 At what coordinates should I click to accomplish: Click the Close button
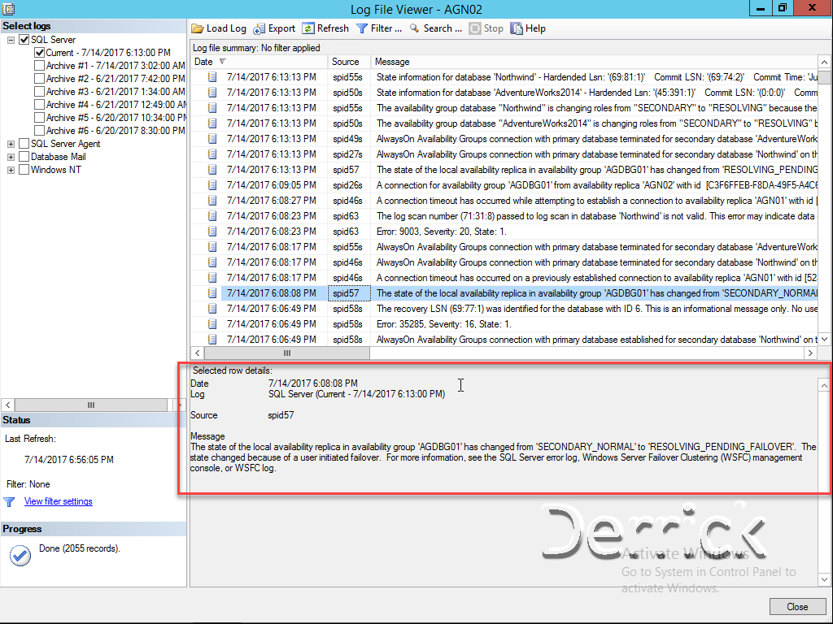point(798,606)
